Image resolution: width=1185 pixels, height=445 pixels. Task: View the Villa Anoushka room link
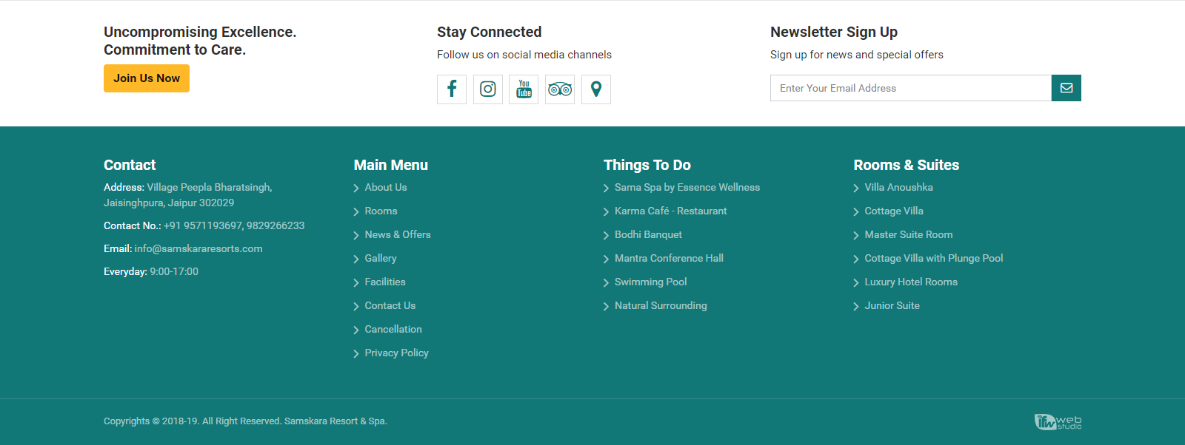898,188
